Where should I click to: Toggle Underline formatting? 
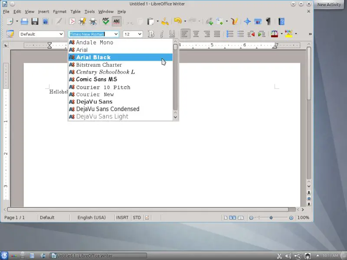pos(172,34)
